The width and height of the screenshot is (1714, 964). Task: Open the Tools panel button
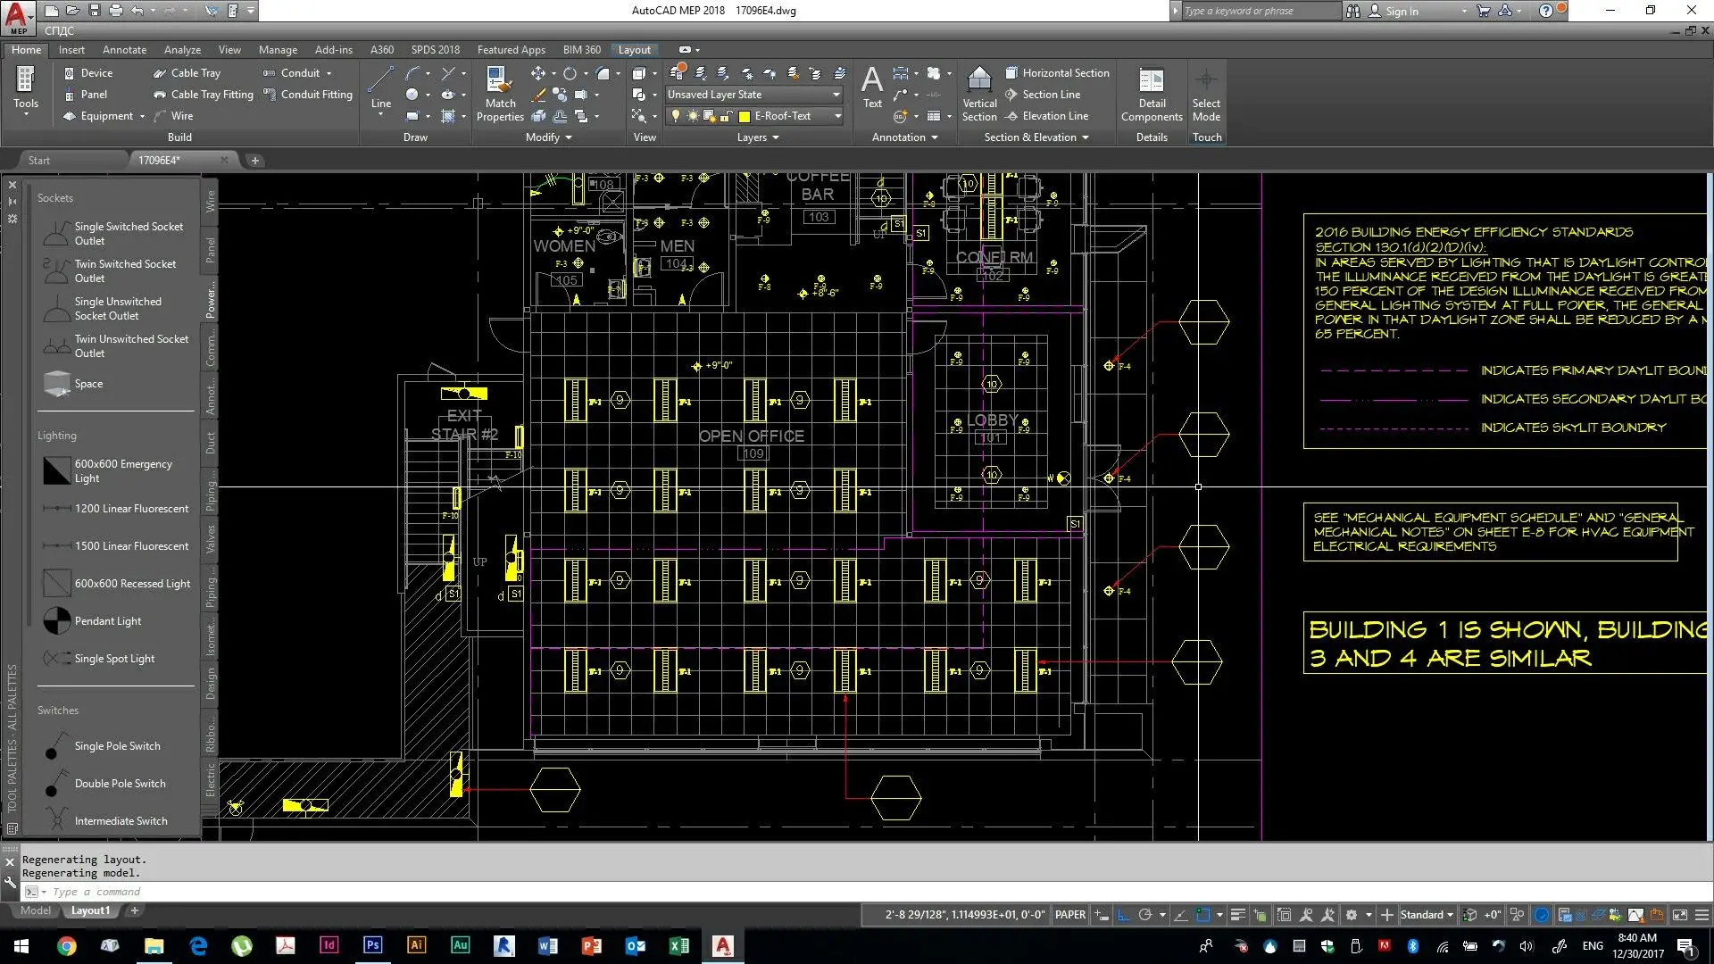coord(26,91)
